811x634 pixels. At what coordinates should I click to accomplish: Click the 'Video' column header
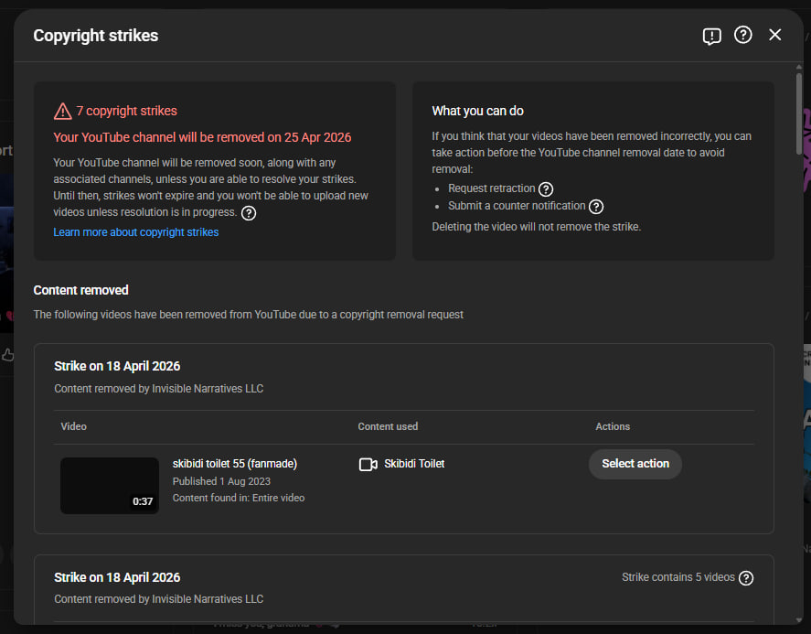(x=73, y=426)
